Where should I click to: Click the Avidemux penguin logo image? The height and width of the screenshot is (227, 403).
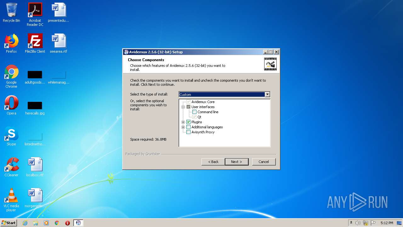270,64
